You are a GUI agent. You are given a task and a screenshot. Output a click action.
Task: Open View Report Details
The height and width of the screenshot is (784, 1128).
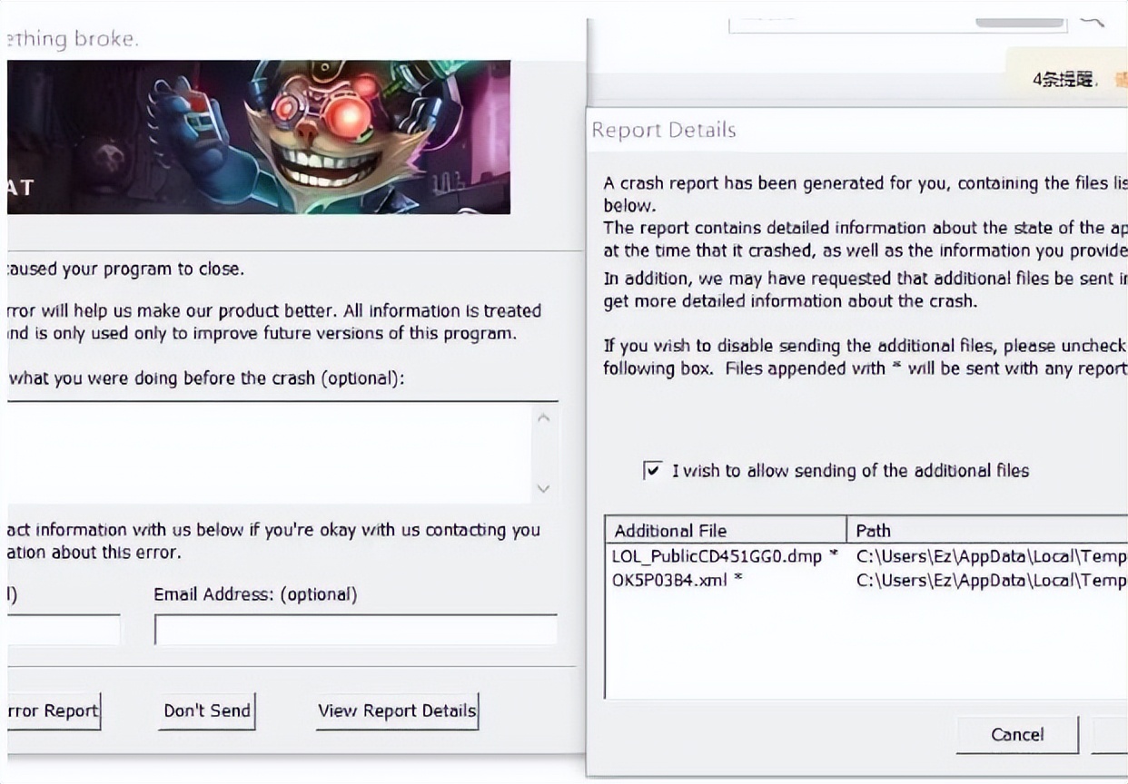tap(397, 710)
